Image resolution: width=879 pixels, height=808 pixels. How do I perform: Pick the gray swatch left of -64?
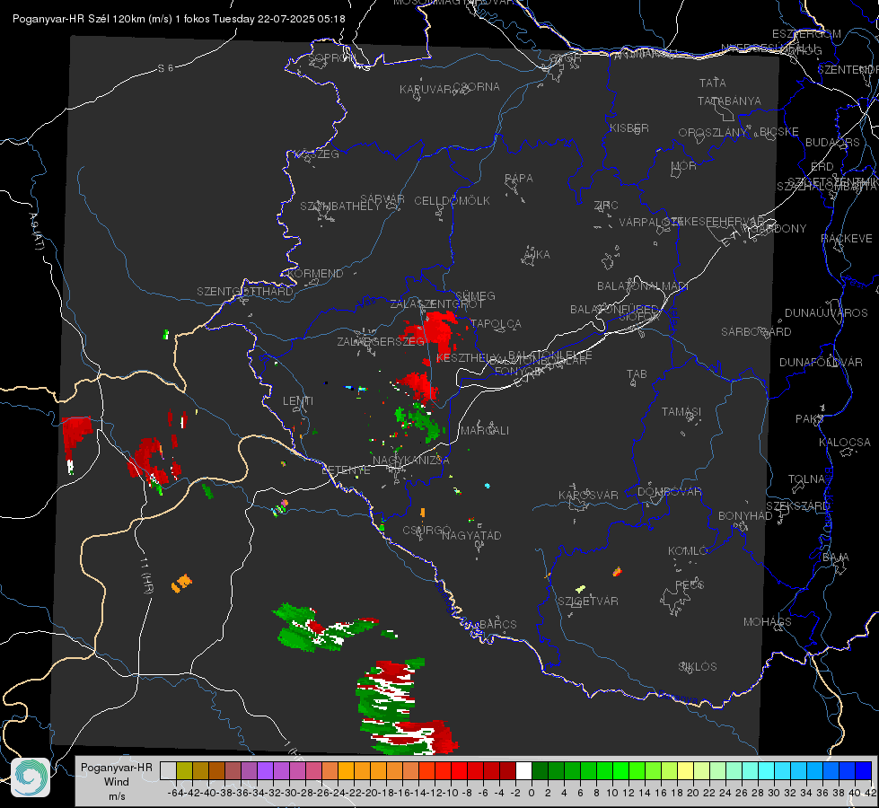point(168,771)
